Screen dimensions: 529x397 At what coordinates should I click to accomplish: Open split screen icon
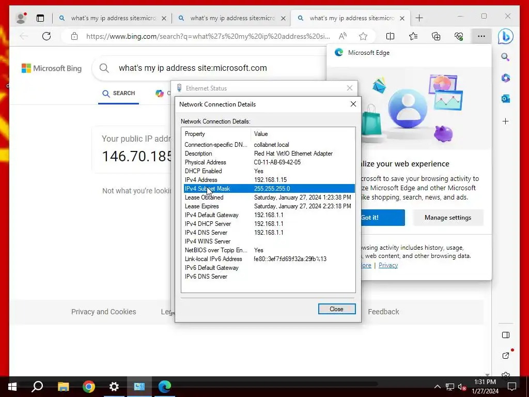click(391, 36)
